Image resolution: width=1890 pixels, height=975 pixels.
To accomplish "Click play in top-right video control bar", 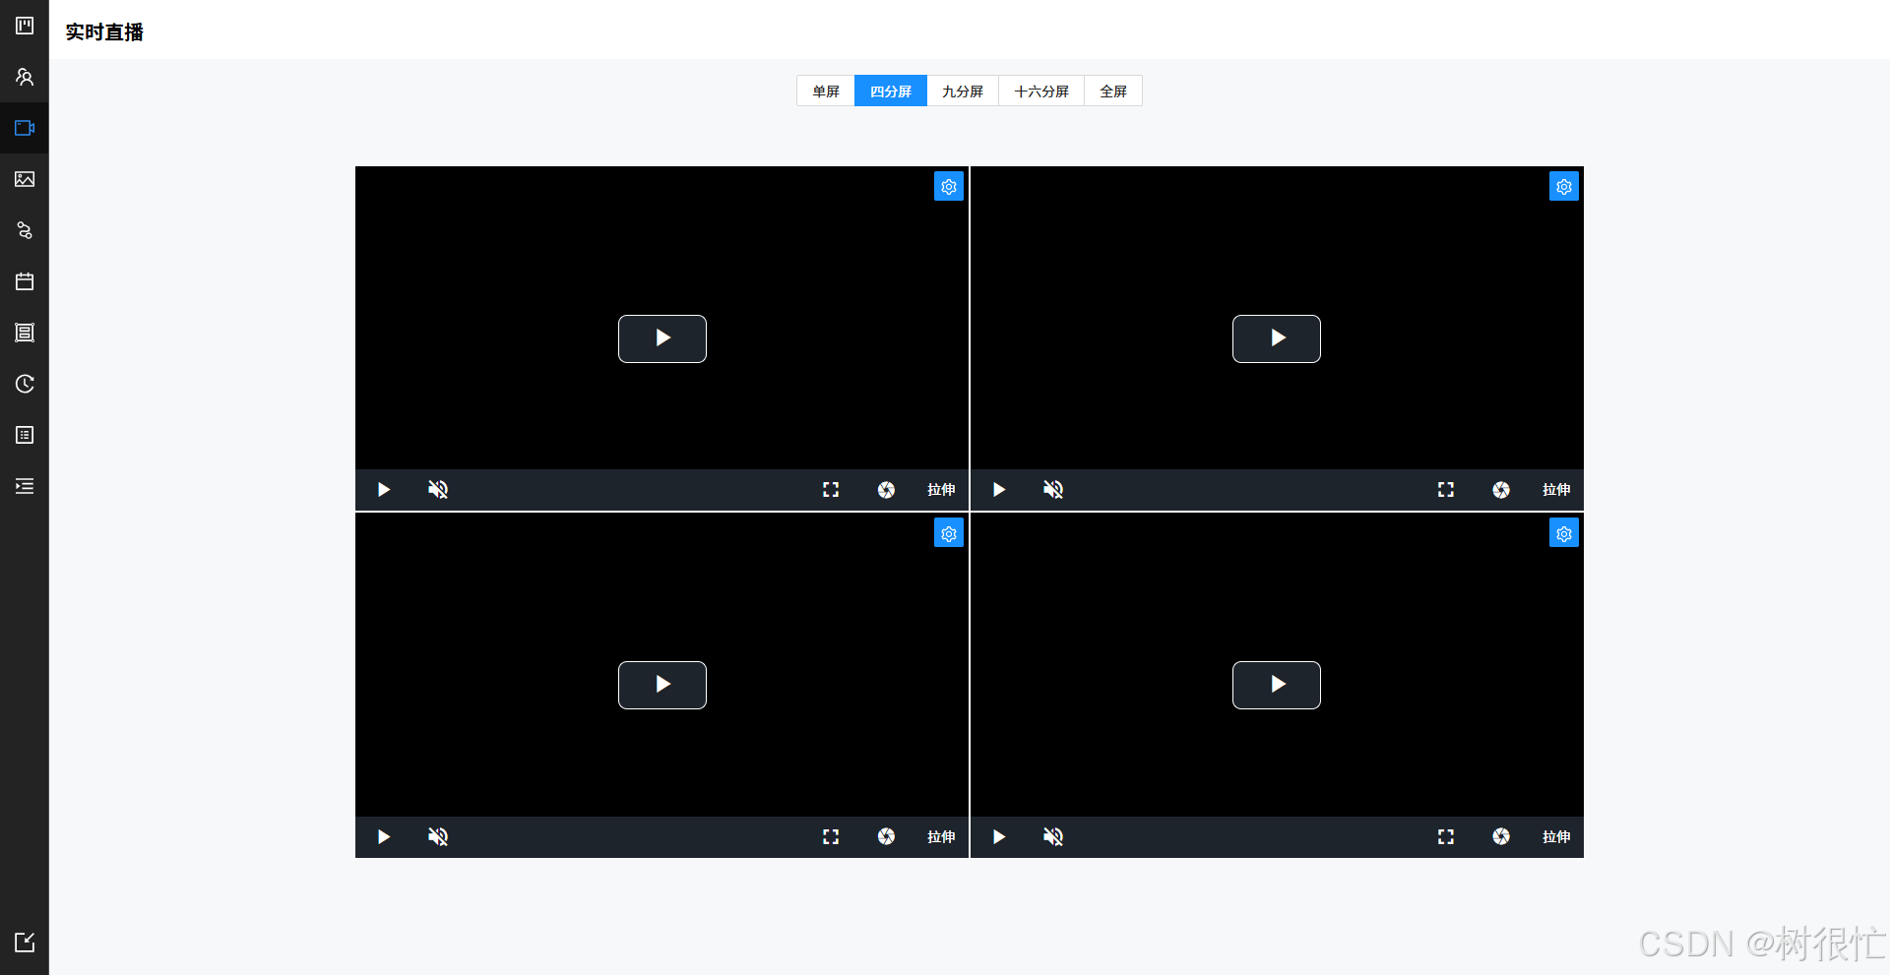I will pyautogui.click(x=999, y=490).
